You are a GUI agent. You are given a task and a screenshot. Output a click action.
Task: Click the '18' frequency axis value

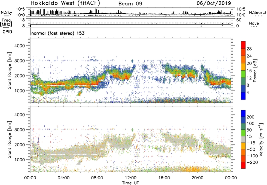click(x=22, y=20)
